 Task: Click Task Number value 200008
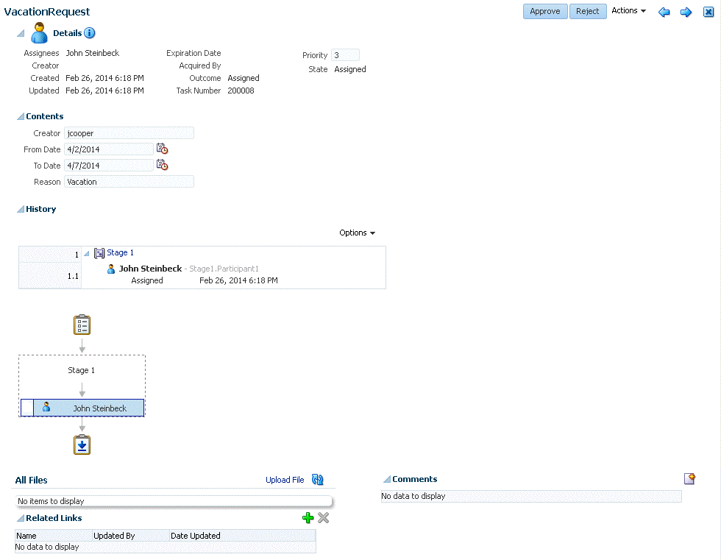241,91
